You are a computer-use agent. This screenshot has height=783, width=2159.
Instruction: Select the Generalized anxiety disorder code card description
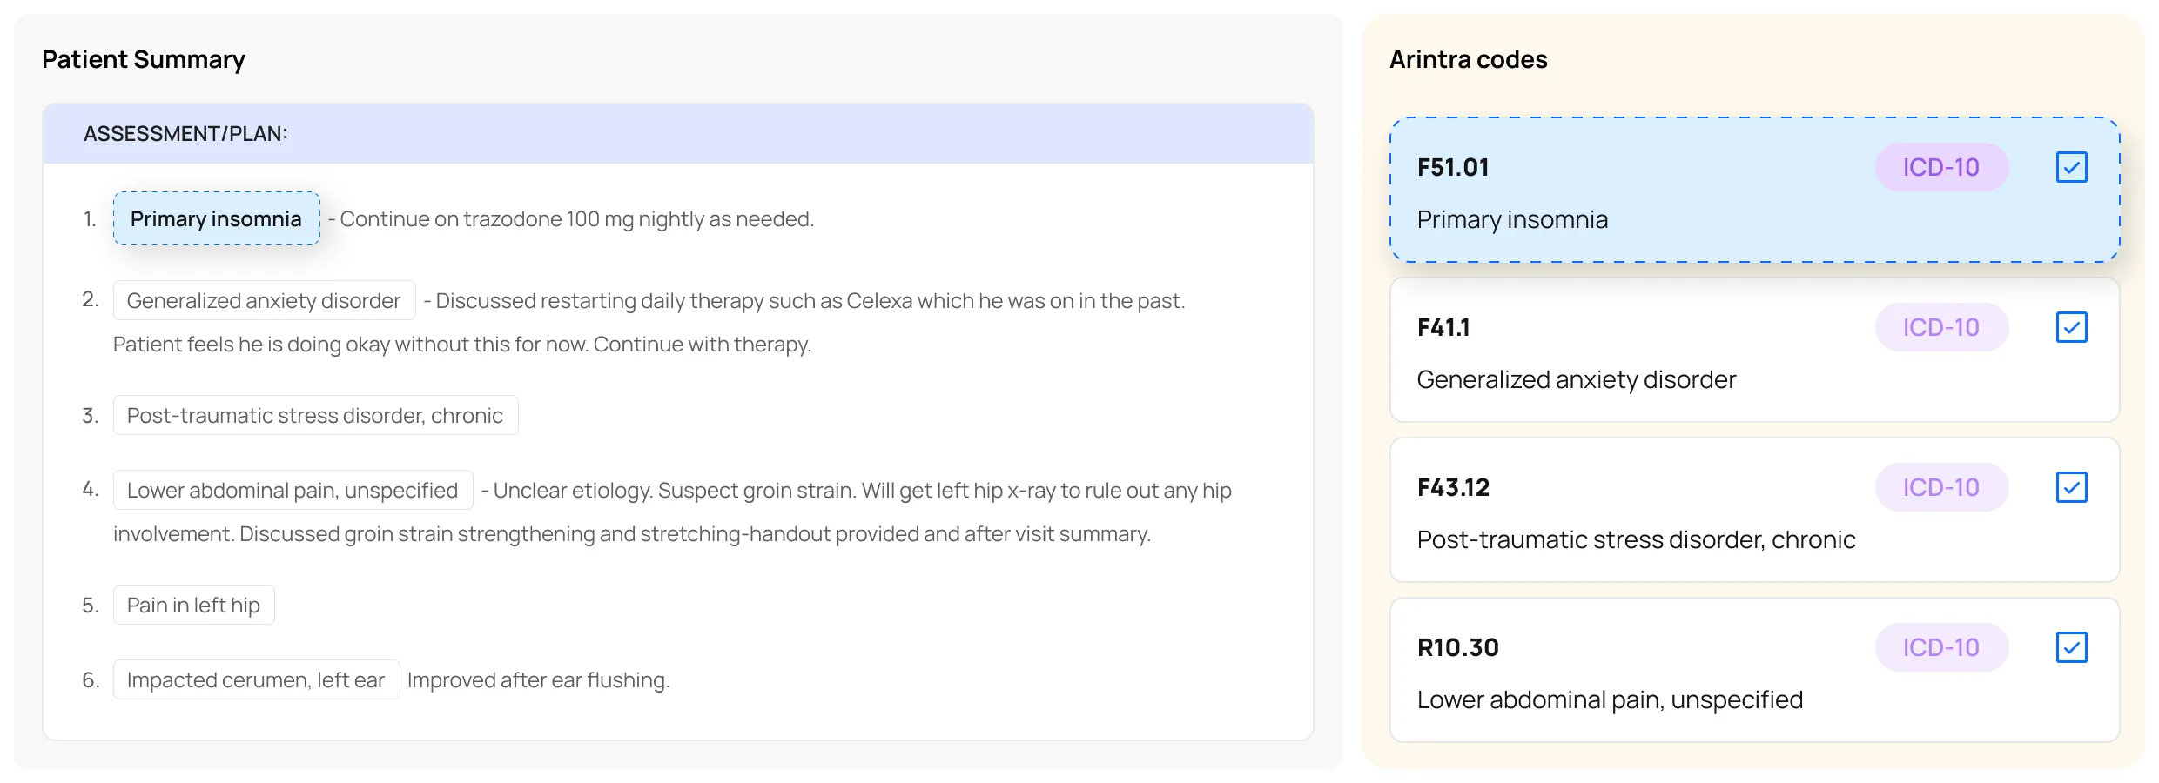point(1576,379)
